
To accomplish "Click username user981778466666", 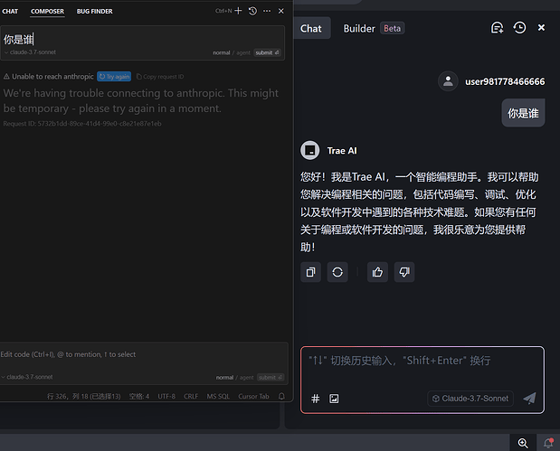I will [505, 81].
